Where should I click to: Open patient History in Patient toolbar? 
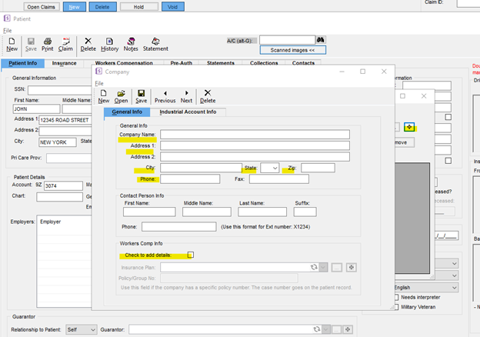pos(110,44)
